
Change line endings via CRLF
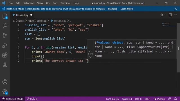point(147,99)
